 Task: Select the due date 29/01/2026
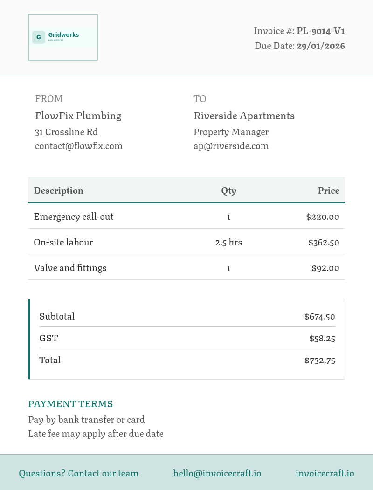click(321, 46)
